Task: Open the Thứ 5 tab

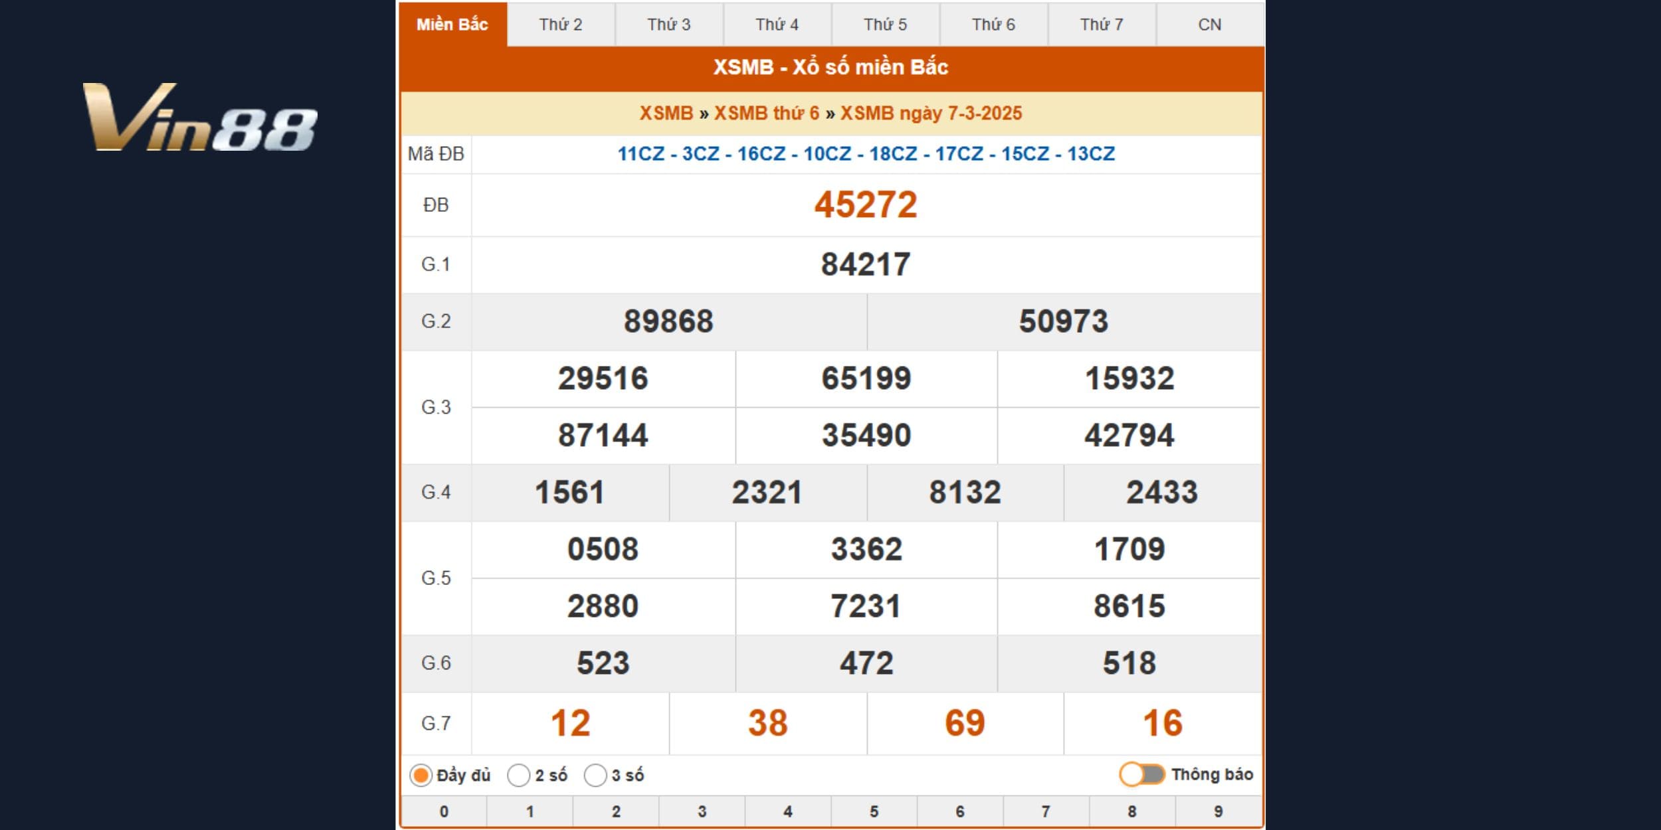Action: pyautogui.click(x=886, y=25)
